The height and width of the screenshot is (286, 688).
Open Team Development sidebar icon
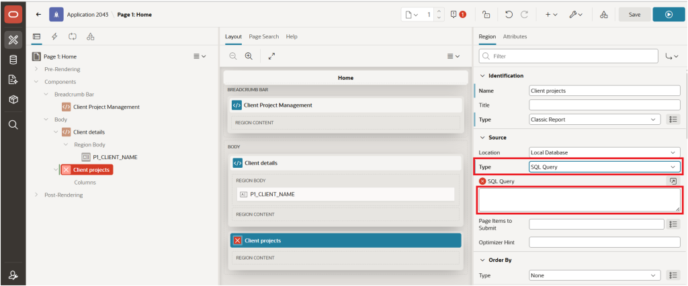13,80
